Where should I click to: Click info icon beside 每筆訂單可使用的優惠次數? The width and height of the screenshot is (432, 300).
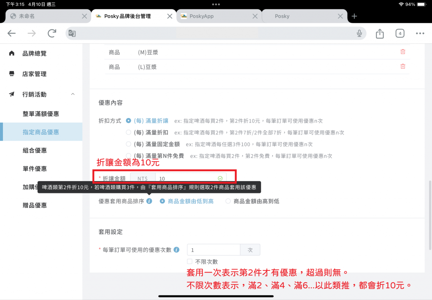[x=177, y=249]
